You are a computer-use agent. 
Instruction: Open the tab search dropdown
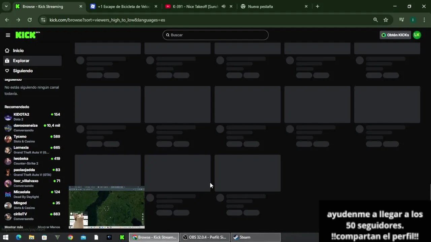(x=6, y=6)
